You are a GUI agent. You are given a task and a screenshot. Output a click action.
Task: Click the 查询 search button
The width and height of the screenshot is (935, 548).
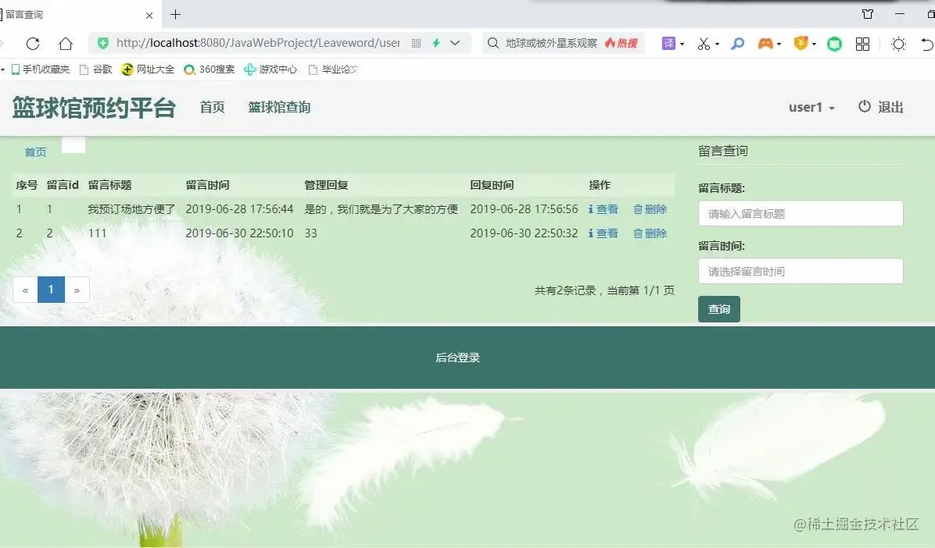tap(718, 309)
